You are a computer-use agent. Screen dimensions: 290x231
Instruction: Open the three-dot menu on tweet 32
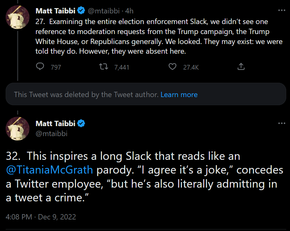pos(282,123)
